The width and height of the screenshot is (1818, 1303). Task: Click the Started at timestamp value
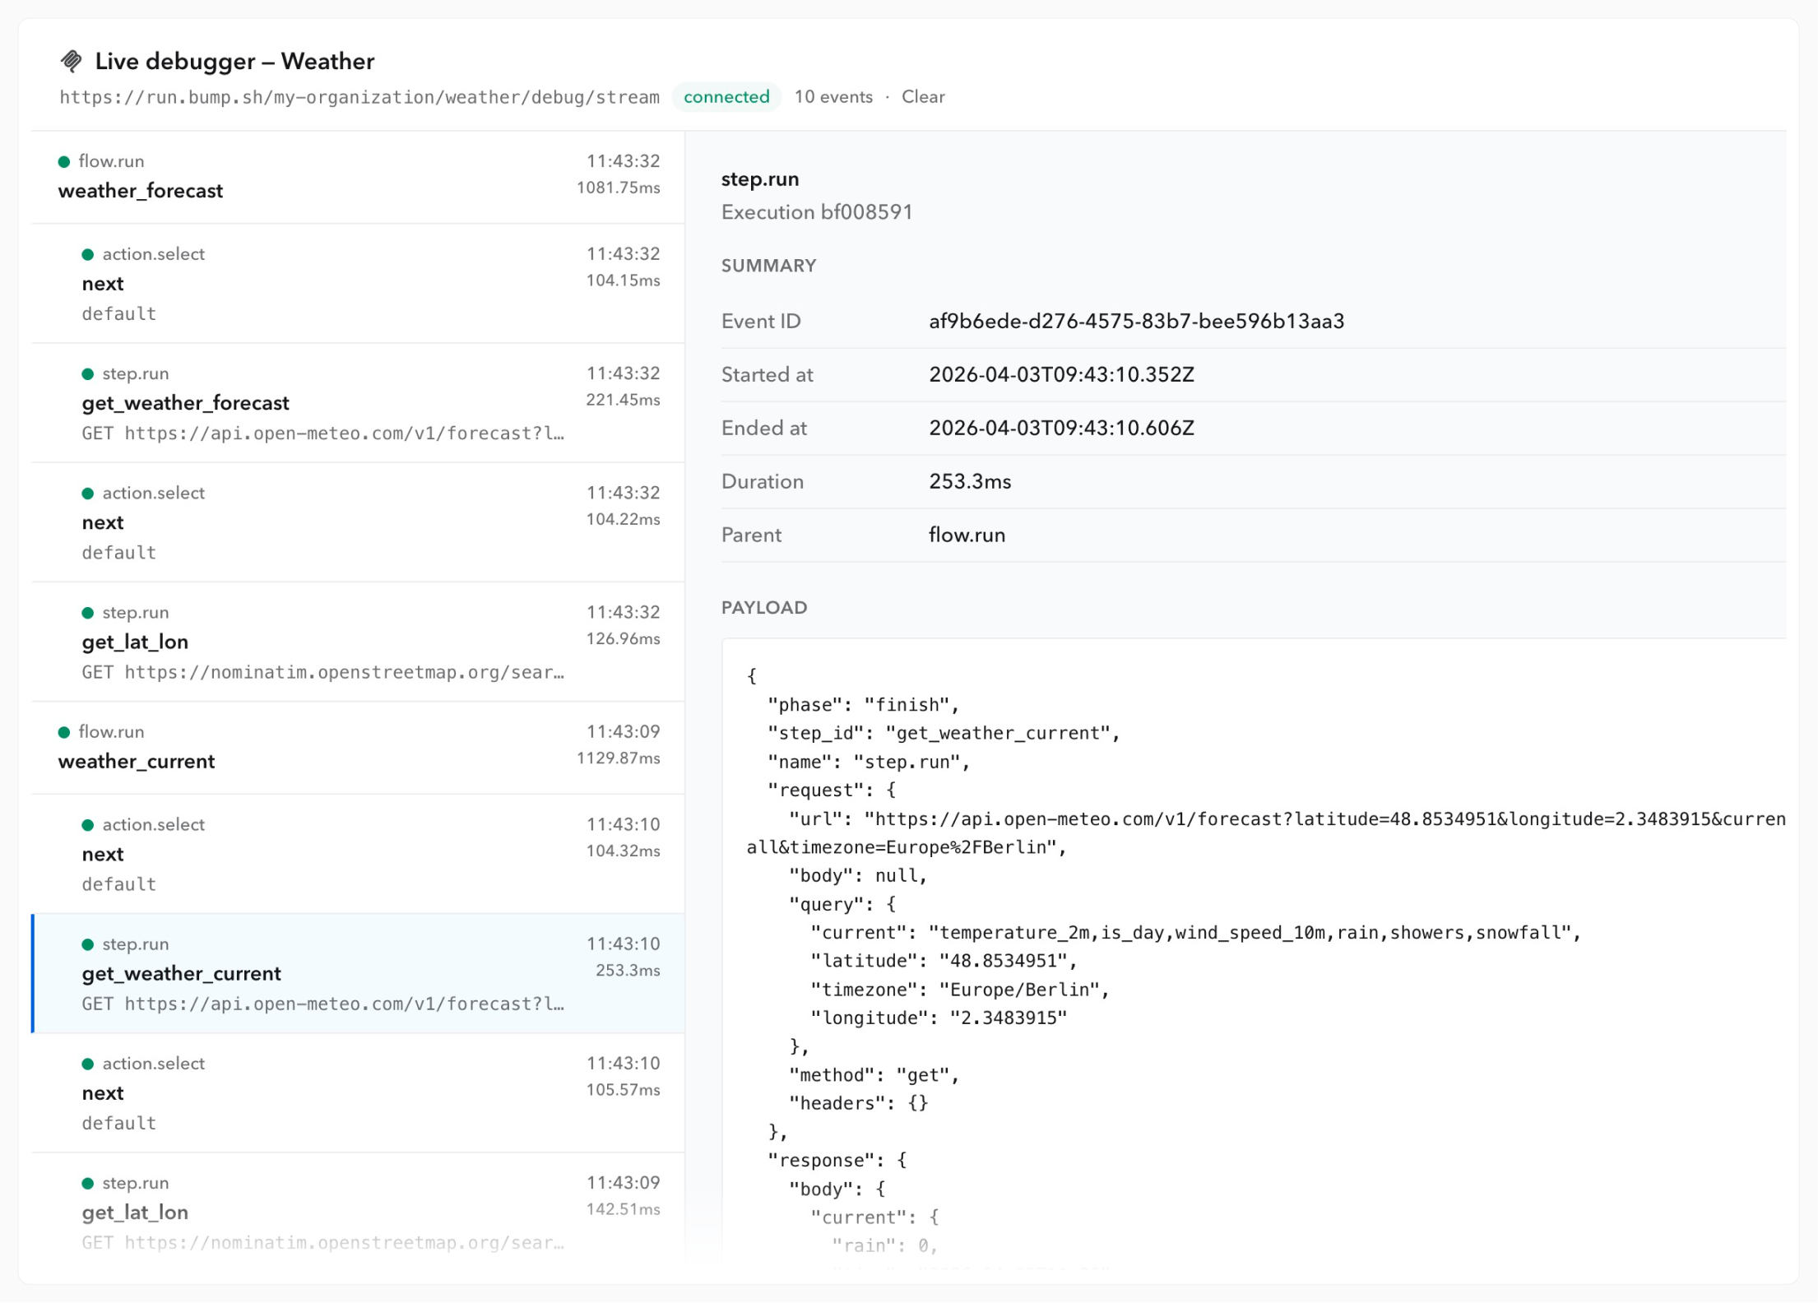[x=1061, y=375]
